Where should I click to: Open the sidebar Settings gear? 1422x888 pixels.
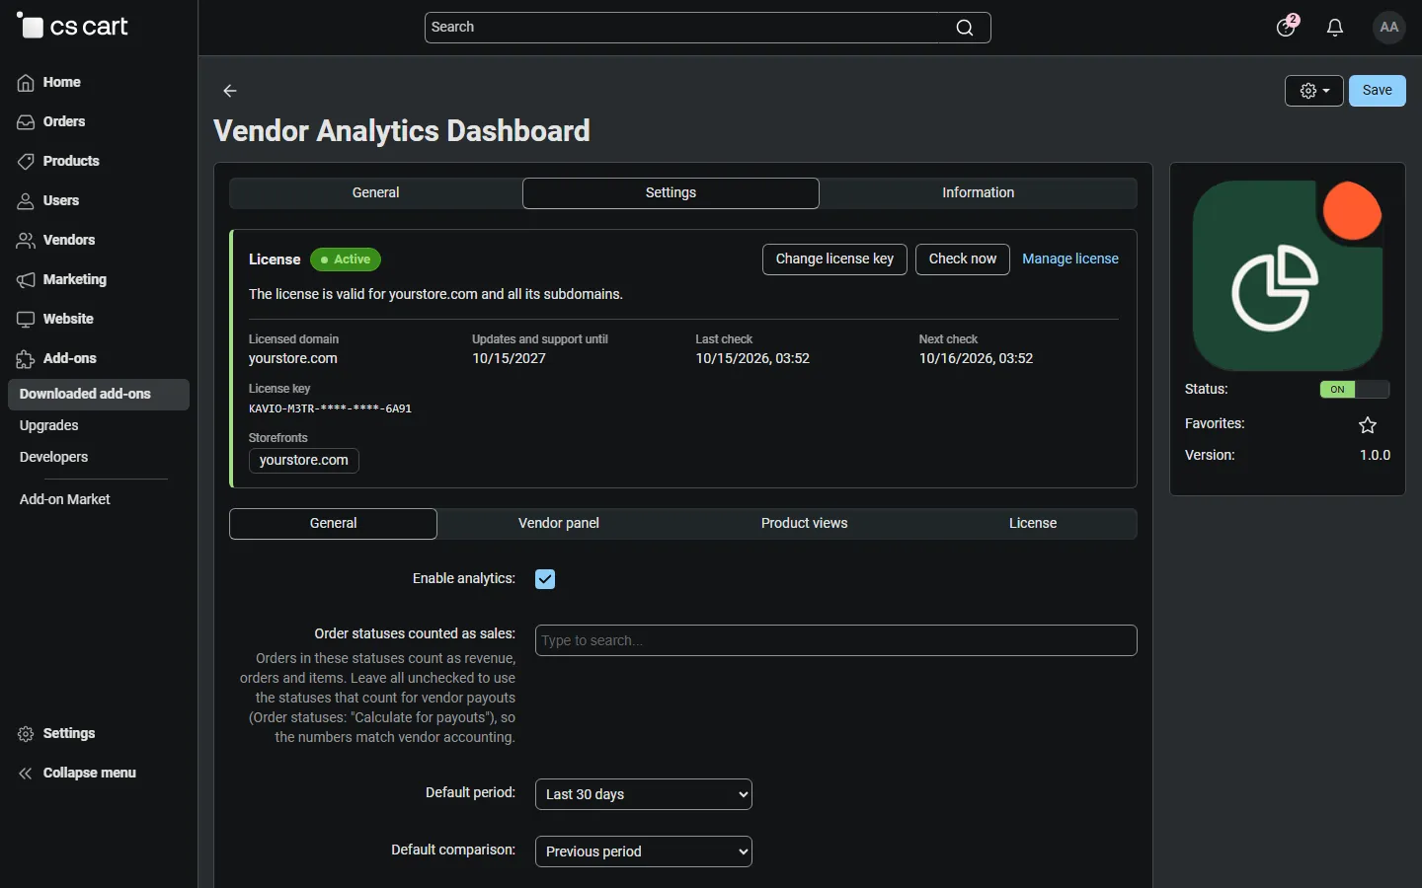[x=26, y=734]
